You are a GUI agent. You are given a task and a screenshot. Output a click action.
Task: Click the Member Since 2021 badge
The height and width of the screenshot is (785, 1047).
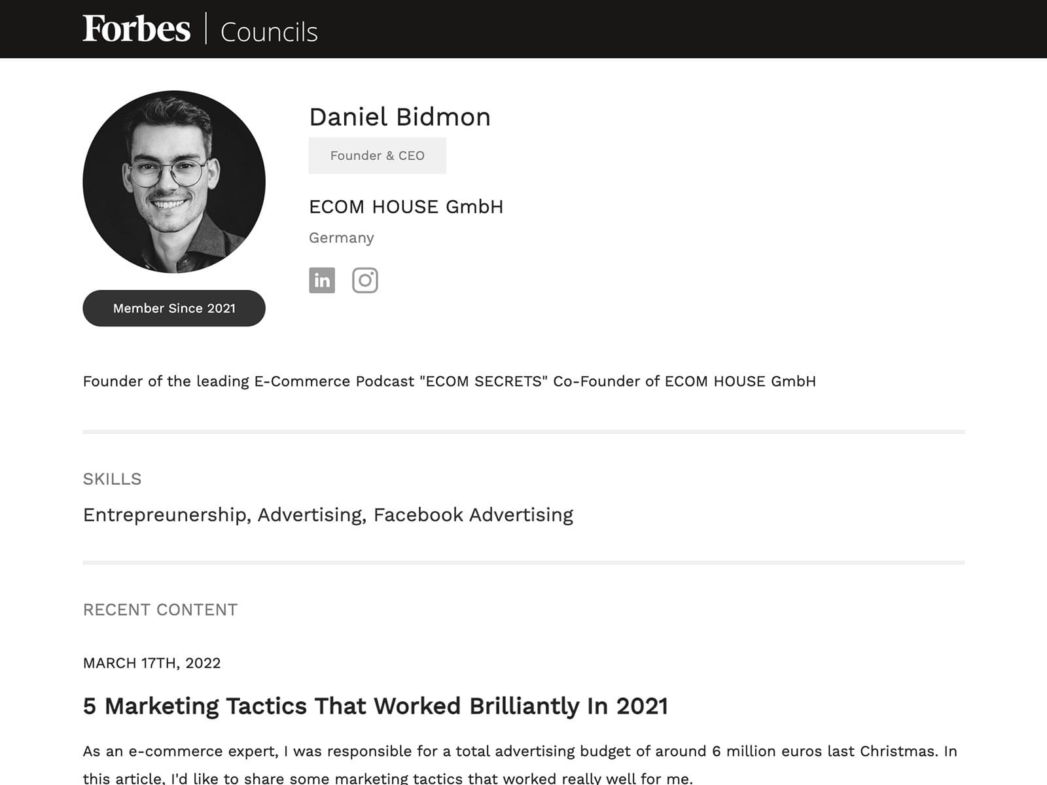point(174,308)
